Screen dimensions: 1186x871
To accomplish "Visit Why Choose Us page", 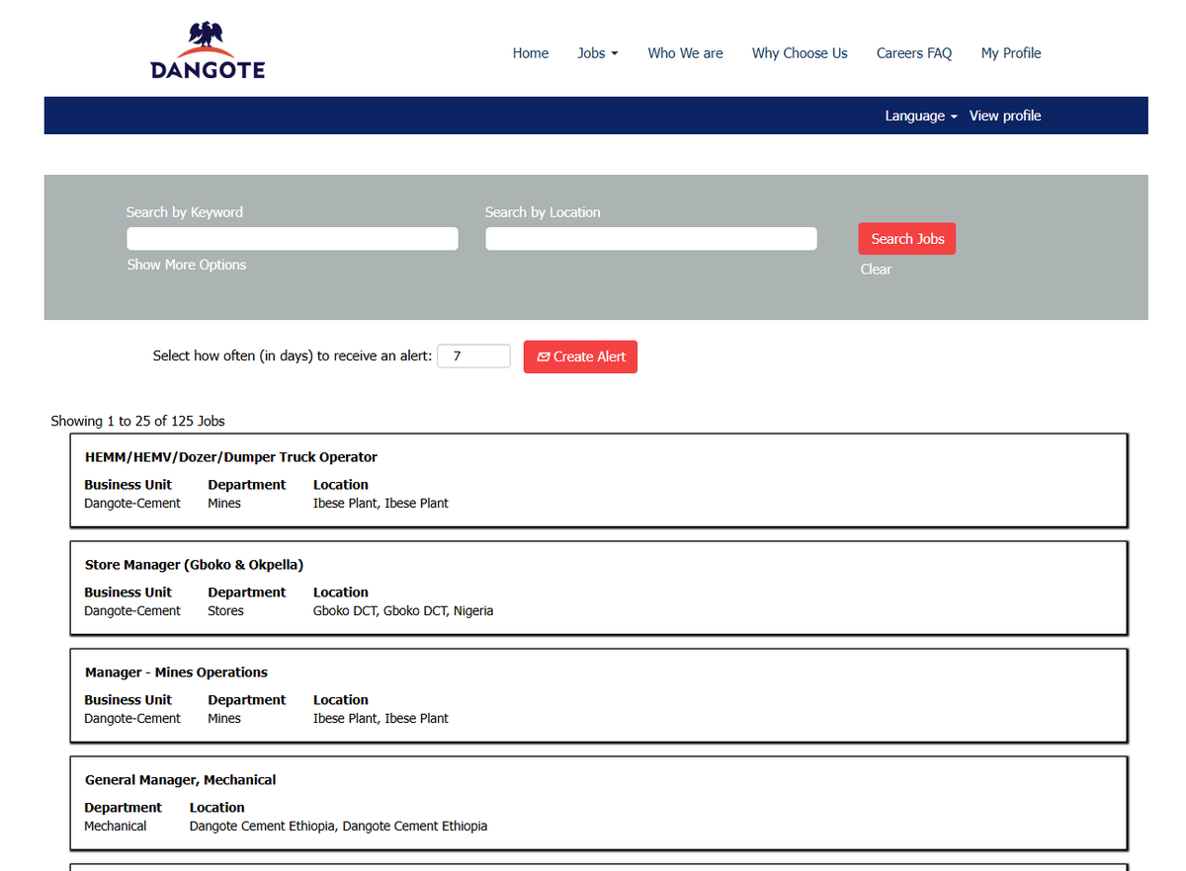I will coord(800,53).
